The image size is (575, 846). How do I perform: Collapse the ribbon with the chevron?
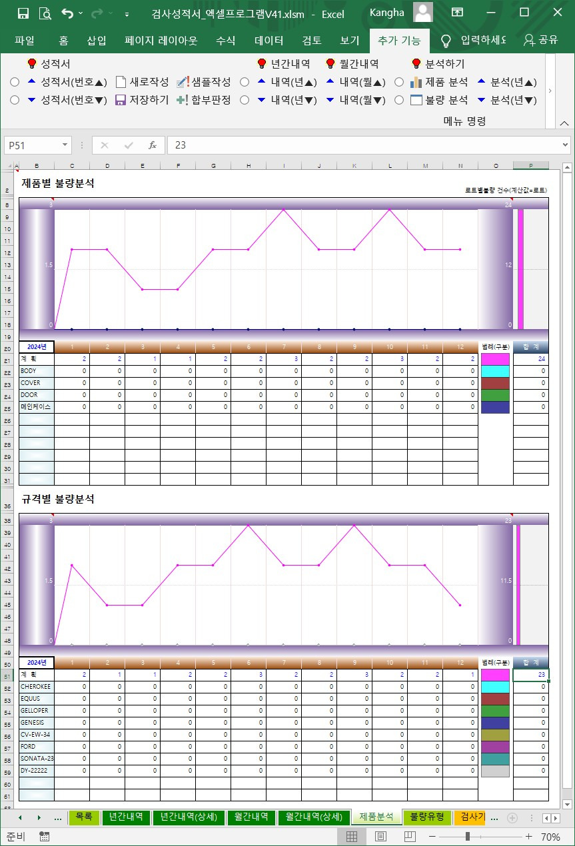(564, 123)
